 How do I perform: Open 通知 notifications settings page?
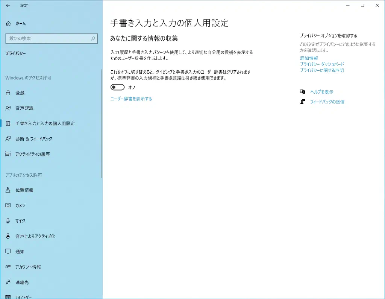20,252
